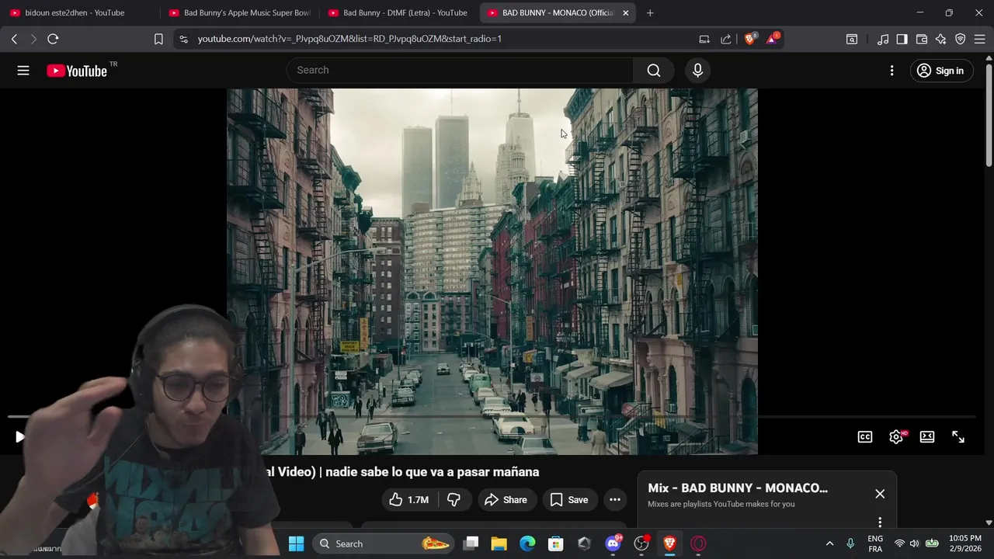994x559 pixels.
Task: Switch to the Bad Bunny - DtMF (Letra) tab
Action: (x=399, y=13)
